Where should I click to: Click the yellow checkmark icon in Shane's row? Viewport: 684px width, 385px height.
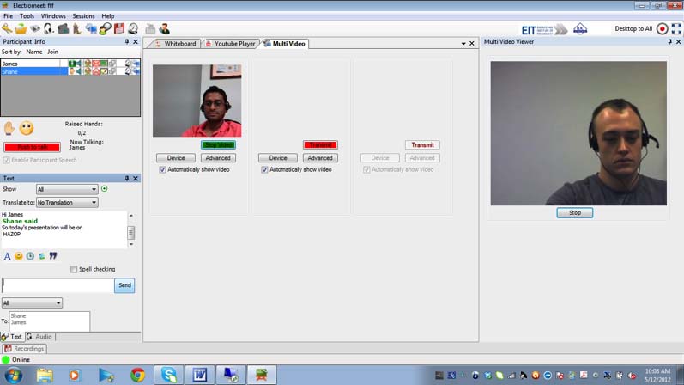click(104, 71)
